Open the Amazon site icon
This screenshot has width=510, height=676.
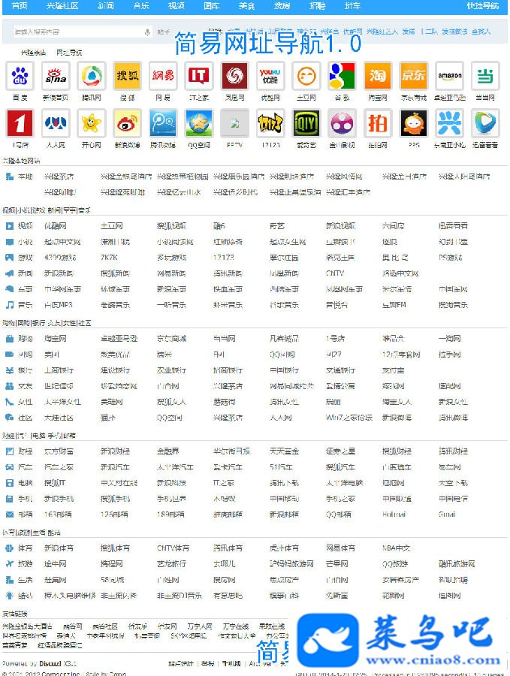pyautogui.click(x=450, y=76)
